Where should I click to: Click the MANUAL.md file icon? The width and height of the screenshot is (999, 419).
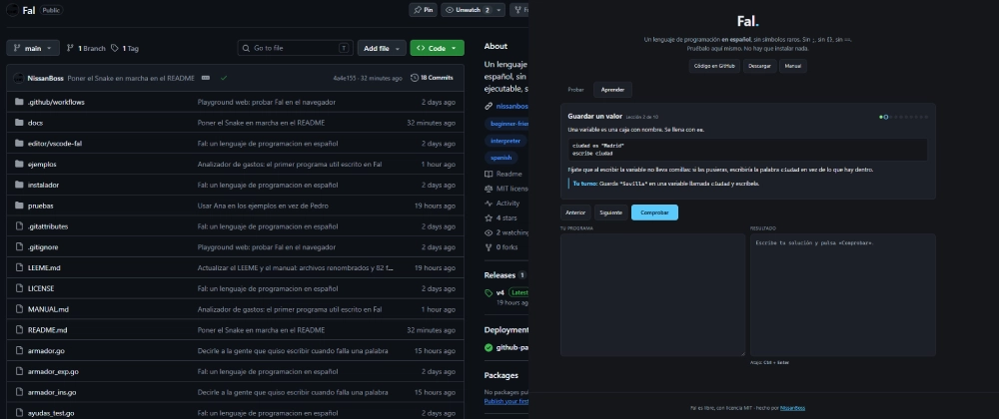[18, 309]
